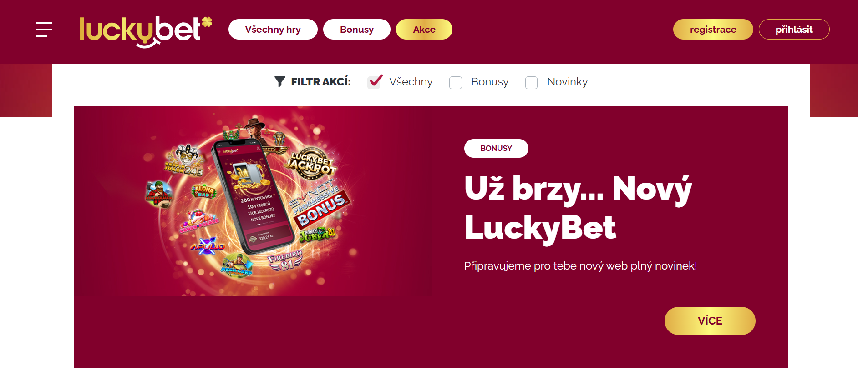Open the Všechny hry tab
This screenshot has height=370, width=858.
pyautogui.click(x=273, y=30)
